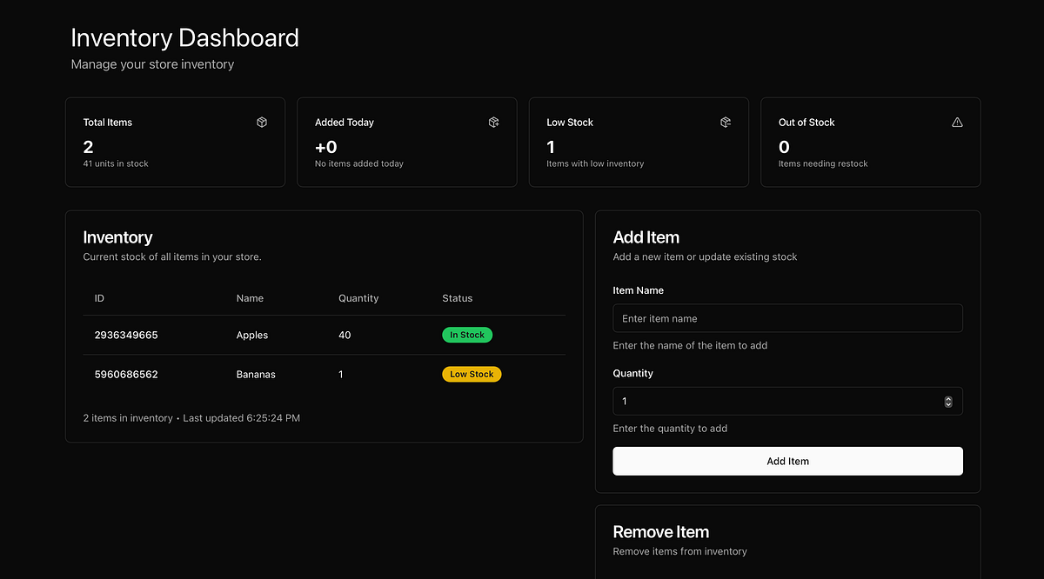Click the yellow Low Stock badge for Bananas
Viewport: 1044px width, 579px height.
point(472,374)
